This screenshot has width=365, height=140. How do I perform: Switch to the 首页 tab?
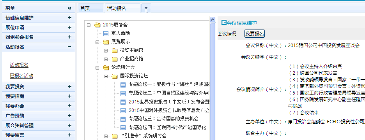pos(90,8)
